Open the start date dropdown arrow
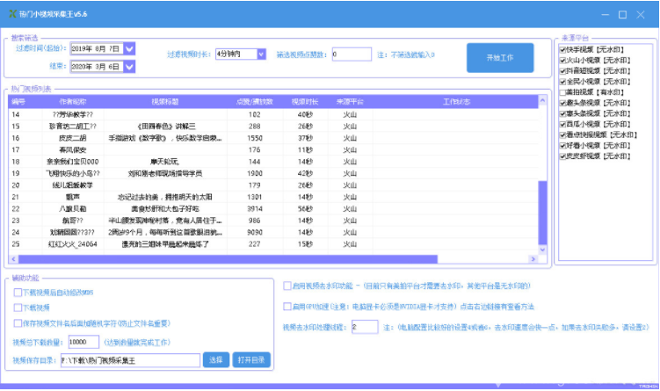 [130, 49]
